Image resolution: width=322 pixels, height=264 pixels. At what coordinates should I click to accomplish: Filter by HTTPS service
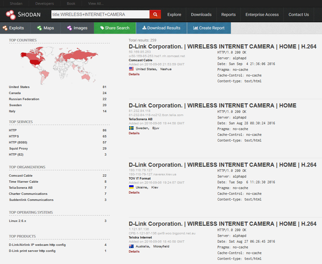click(14, 136)
